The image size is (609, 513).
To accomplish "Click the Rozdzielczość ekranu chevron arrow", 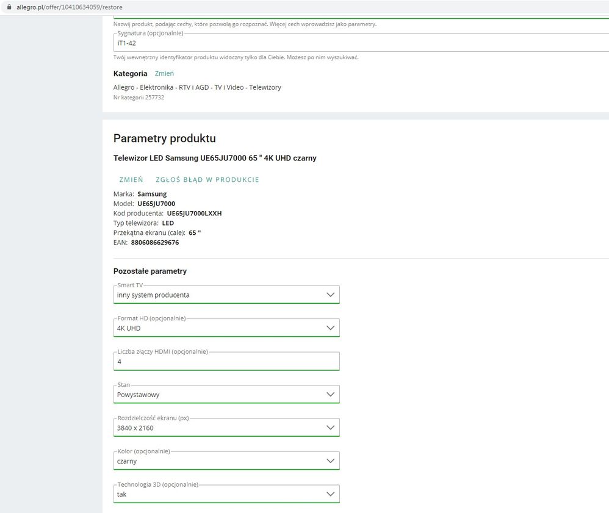I will (331, 428).
